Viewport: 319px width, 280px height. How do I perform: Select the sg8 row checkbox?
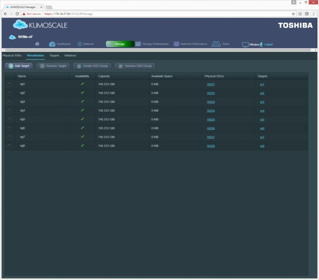coord(9,146)
